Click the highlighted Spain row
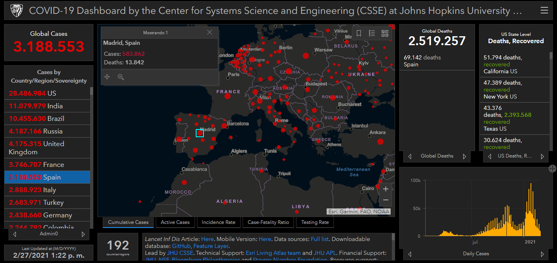 pos(47,177)
